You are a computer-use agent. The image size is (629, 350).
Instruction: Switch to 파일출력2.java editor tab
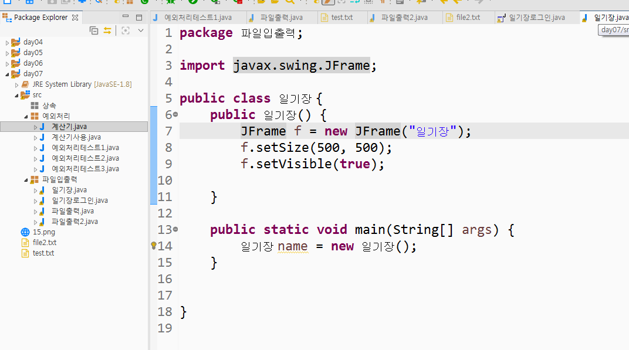click(x=404, y=18)
